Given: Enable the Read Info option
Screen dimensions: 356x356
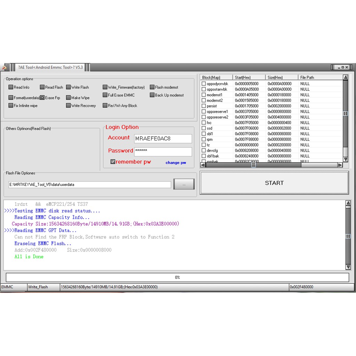Looking at the screenshot, I should (x=11, y=87).
